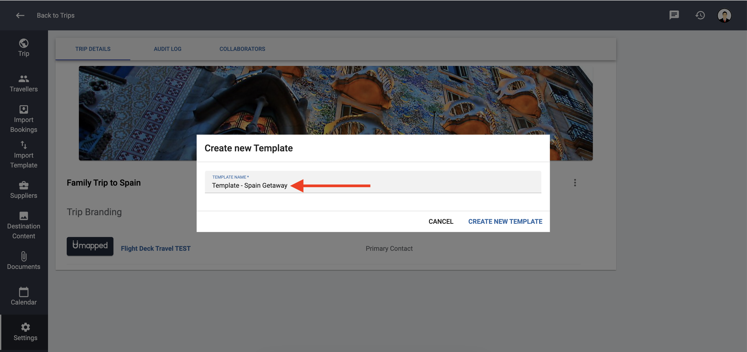Open Calendar in the sidebar
747x352 pixels.
(24, 296)
